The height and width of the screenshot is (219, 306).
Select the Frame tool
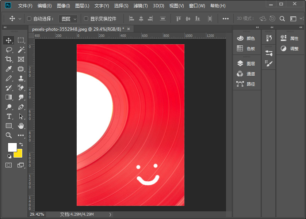tap(21, 59)
